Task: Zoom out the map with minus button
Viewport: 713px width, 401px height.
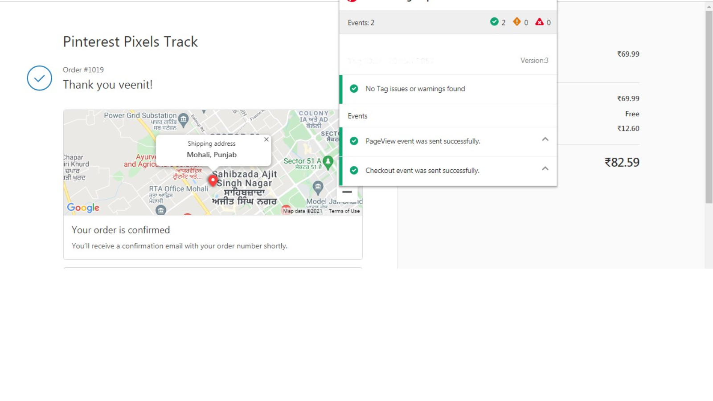Action: pos(347,192)
